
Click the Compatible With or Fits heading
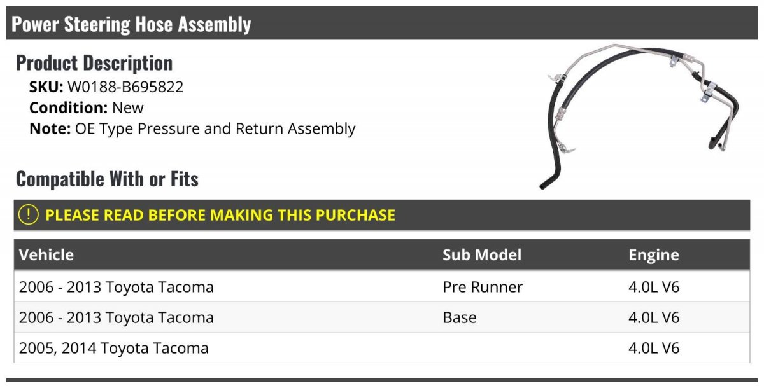coord(107,179)
